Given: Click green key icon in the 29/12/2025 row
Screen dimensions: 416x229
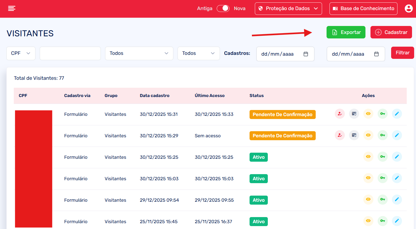Looking at the screenshot, I should (x=382, y=200).
